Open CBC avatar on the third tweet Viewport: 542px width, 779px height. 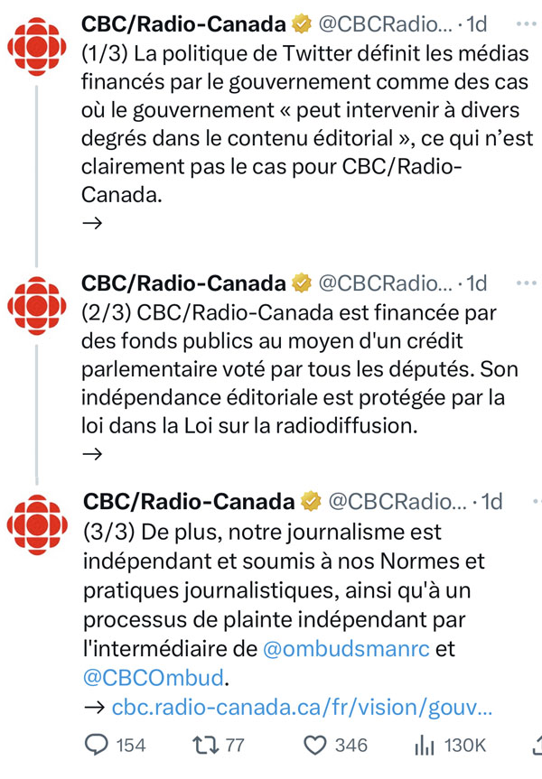click(x=37, y=524)
